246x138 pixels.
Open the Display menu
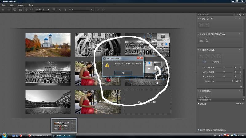point(21,5)
